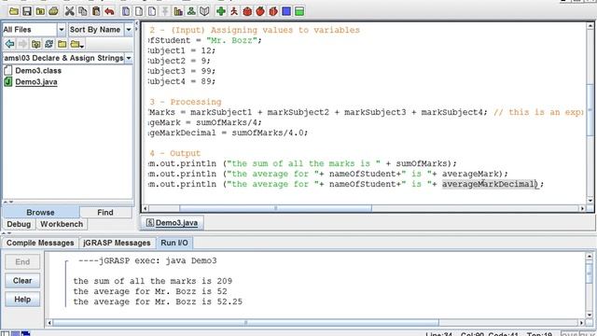Create a workbench instance with the blue square icon
Screen dimensions: 597x336
click(x=286, y=11)
